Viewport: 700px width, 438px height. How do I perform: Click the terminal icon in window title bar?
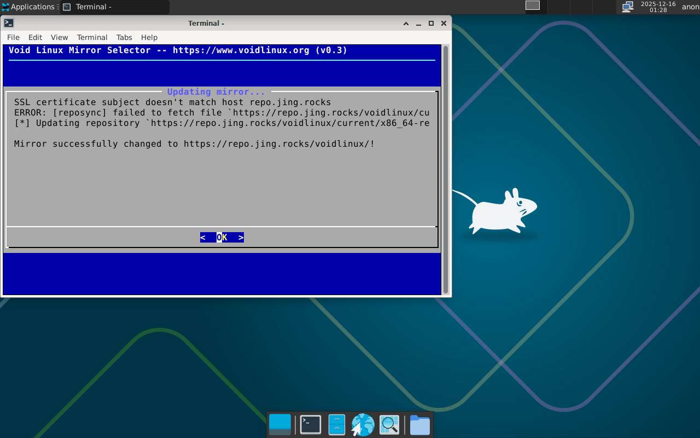pos(9,23)
